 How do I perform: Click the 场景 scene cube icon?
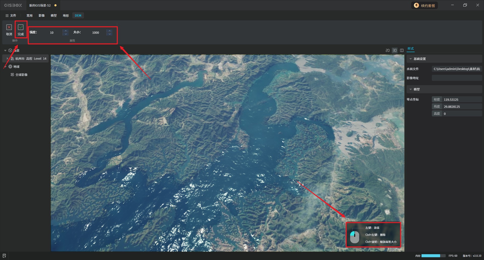[x=10, y=50]
